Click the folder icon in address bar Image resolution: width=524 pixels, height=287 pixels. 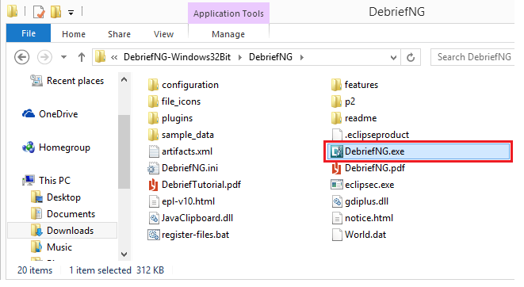[x=100, y=57]
